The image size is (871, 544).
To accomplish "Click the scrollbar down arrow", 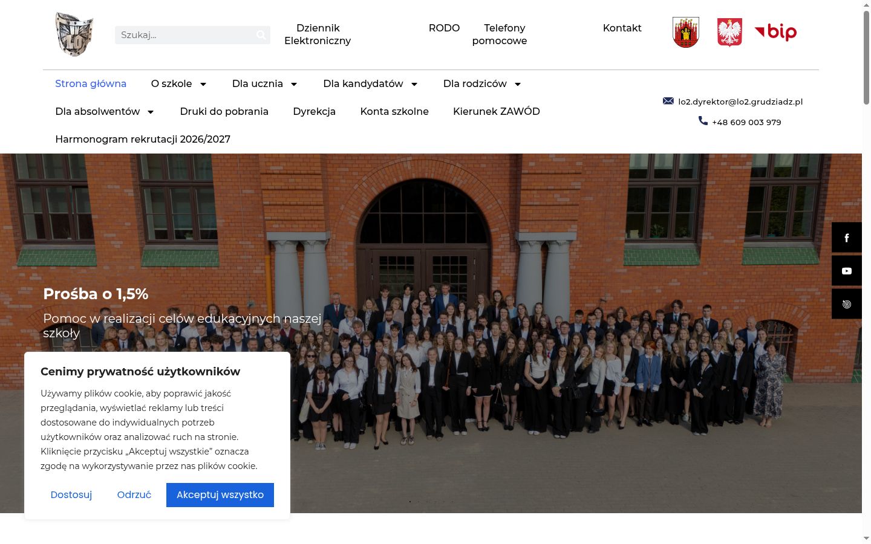I will coord(866,538).
